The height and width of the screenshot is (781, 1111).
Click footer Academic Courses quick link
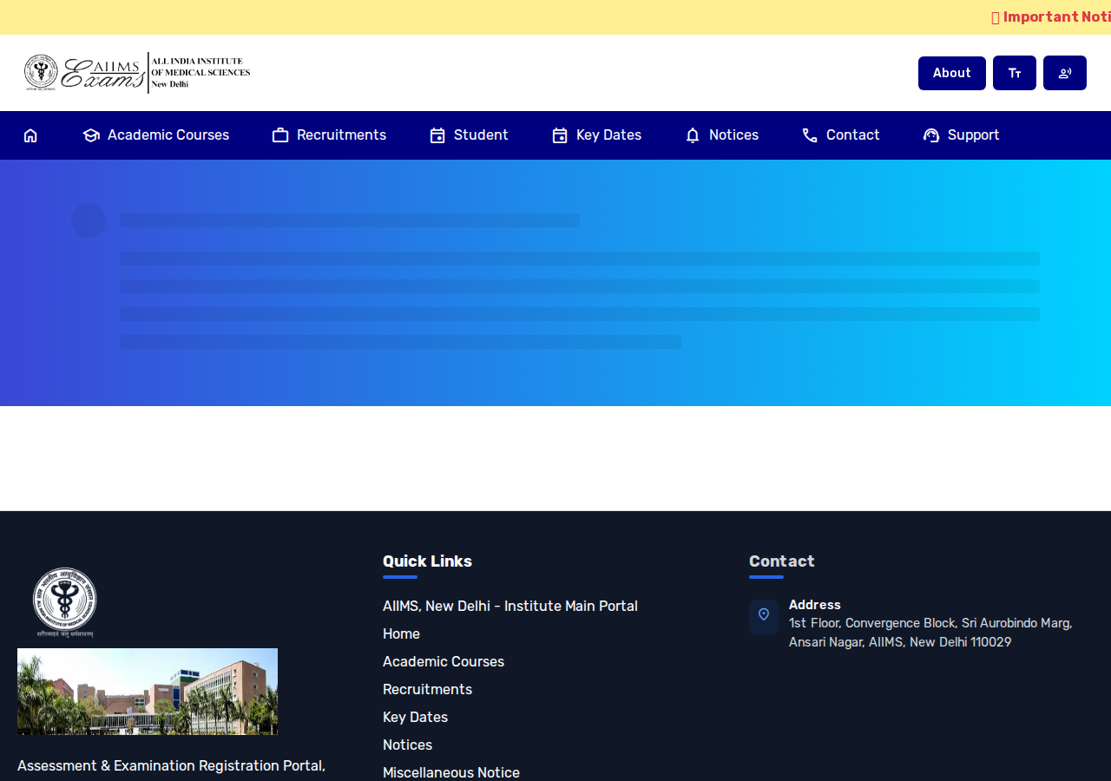[444, 662]
